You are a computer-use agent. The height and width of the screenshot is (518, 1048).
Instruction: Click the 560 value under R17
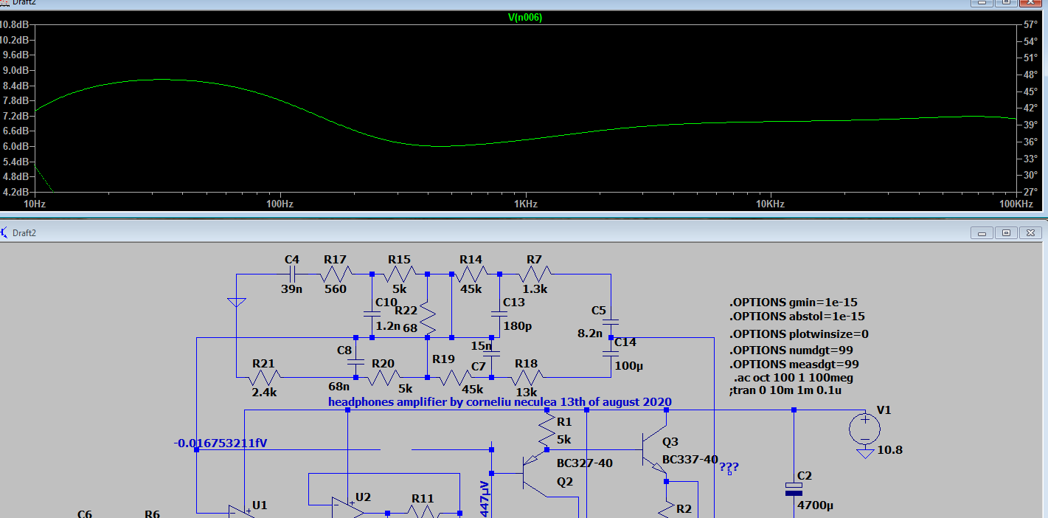pyautogui.click(x=336, y=289)
